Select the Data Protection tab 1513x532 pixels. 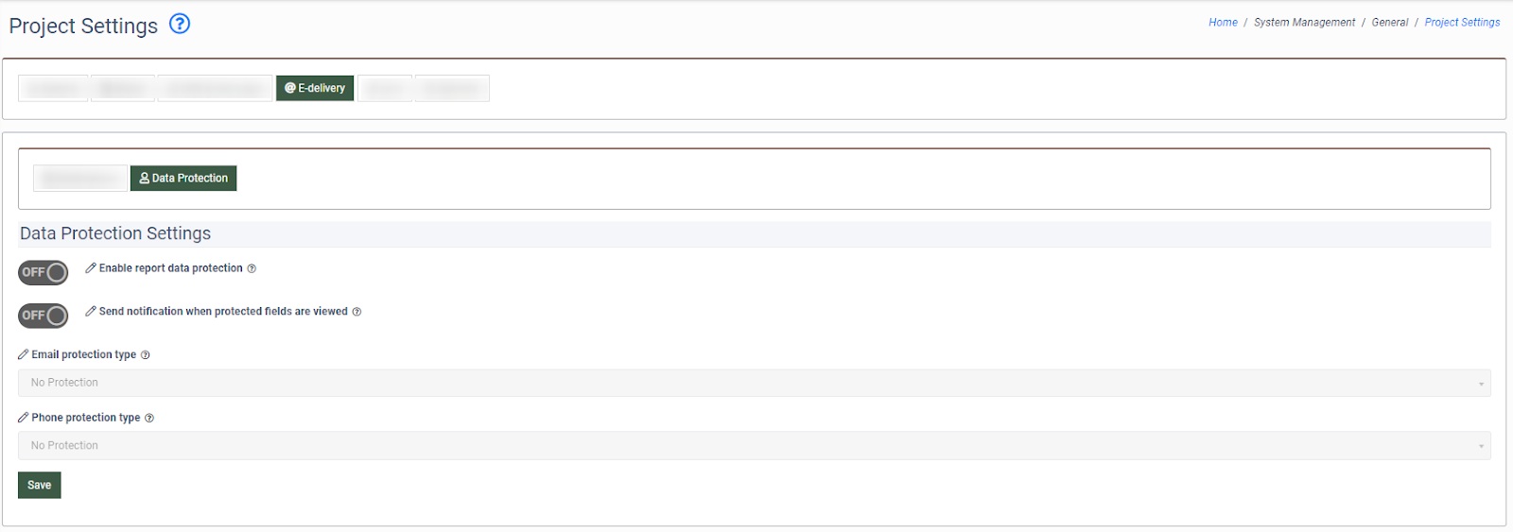183,179
